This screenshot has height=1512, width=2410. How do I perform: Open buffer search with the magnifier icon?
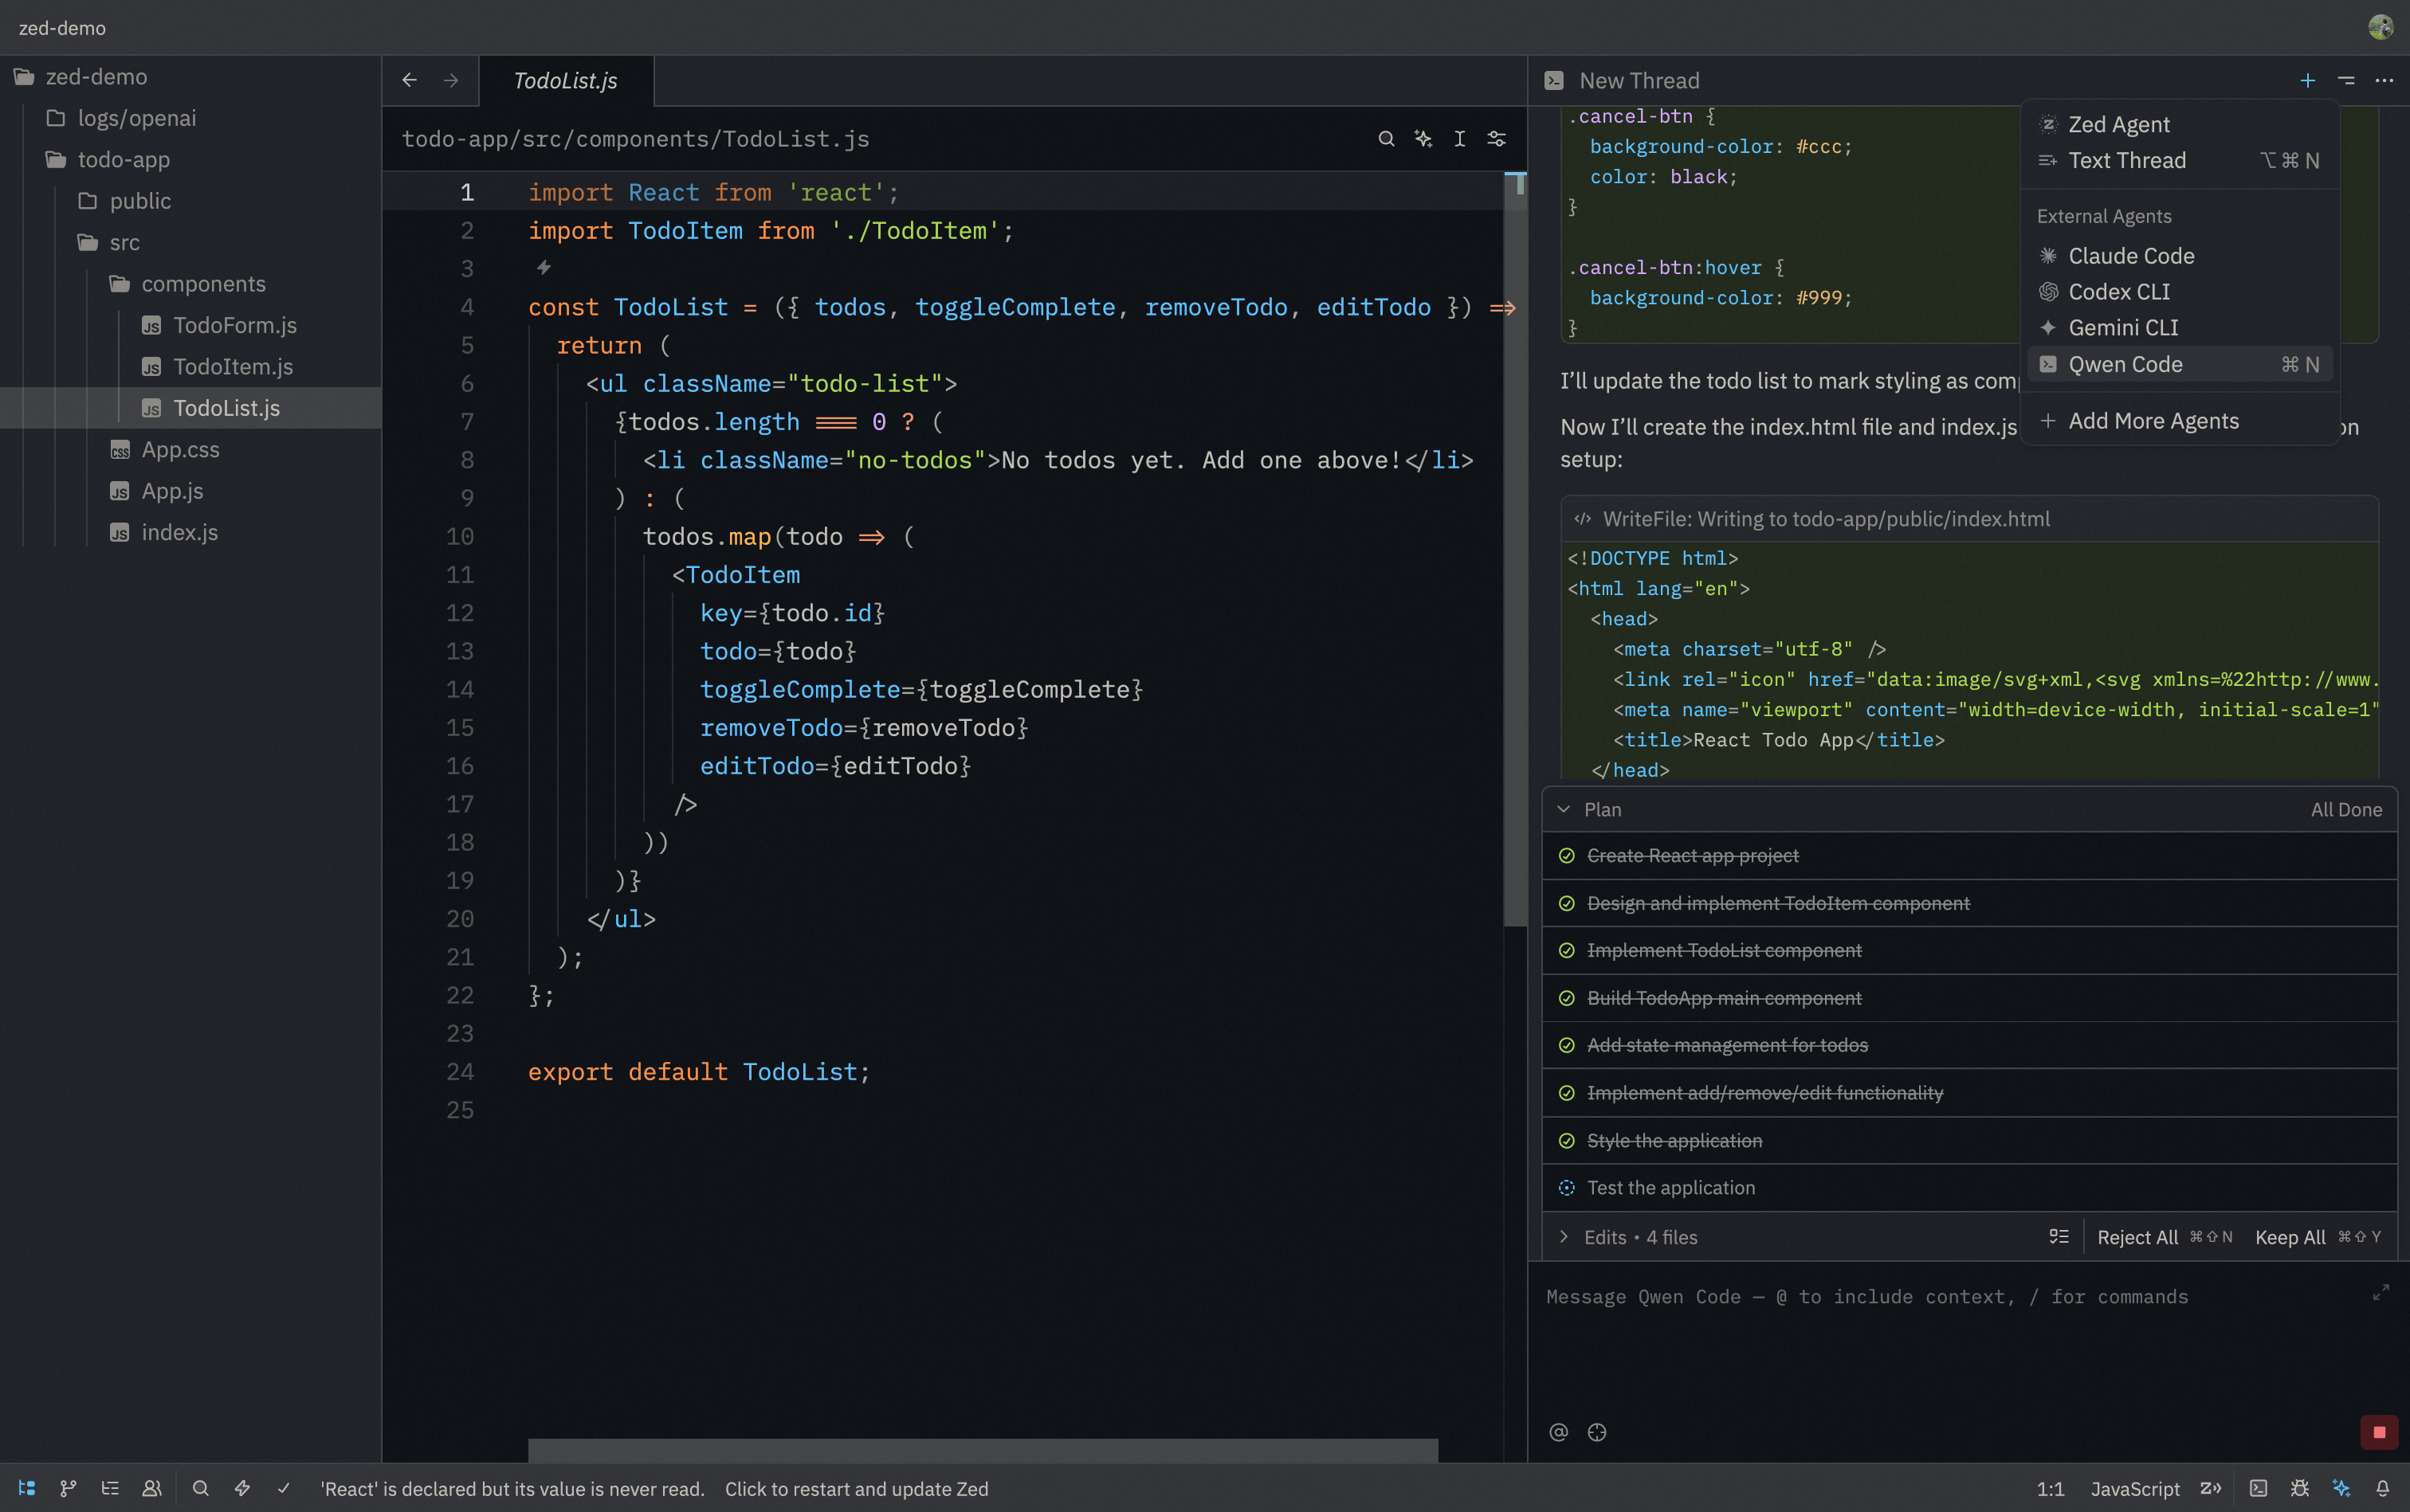1387,139
